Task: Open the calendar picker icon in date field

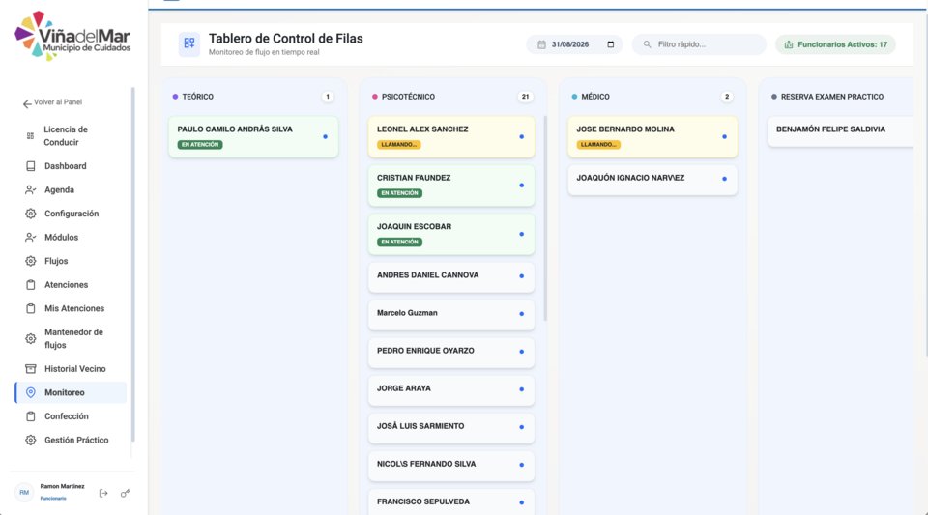Action: pos(611,44)
